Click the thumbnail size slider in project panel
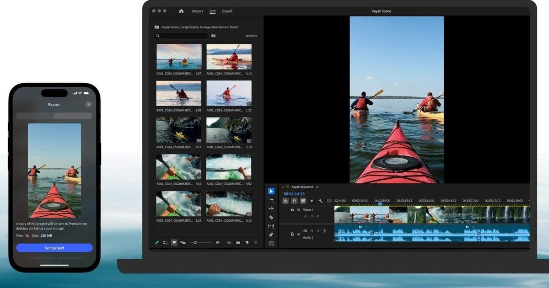549x288 pixels. coord(195,242)
